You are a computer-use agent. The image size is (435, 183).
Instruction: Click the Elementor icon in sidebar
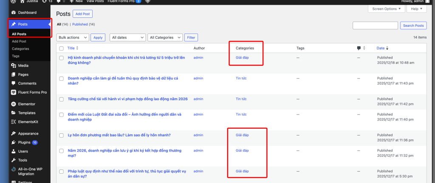point(14,104)
